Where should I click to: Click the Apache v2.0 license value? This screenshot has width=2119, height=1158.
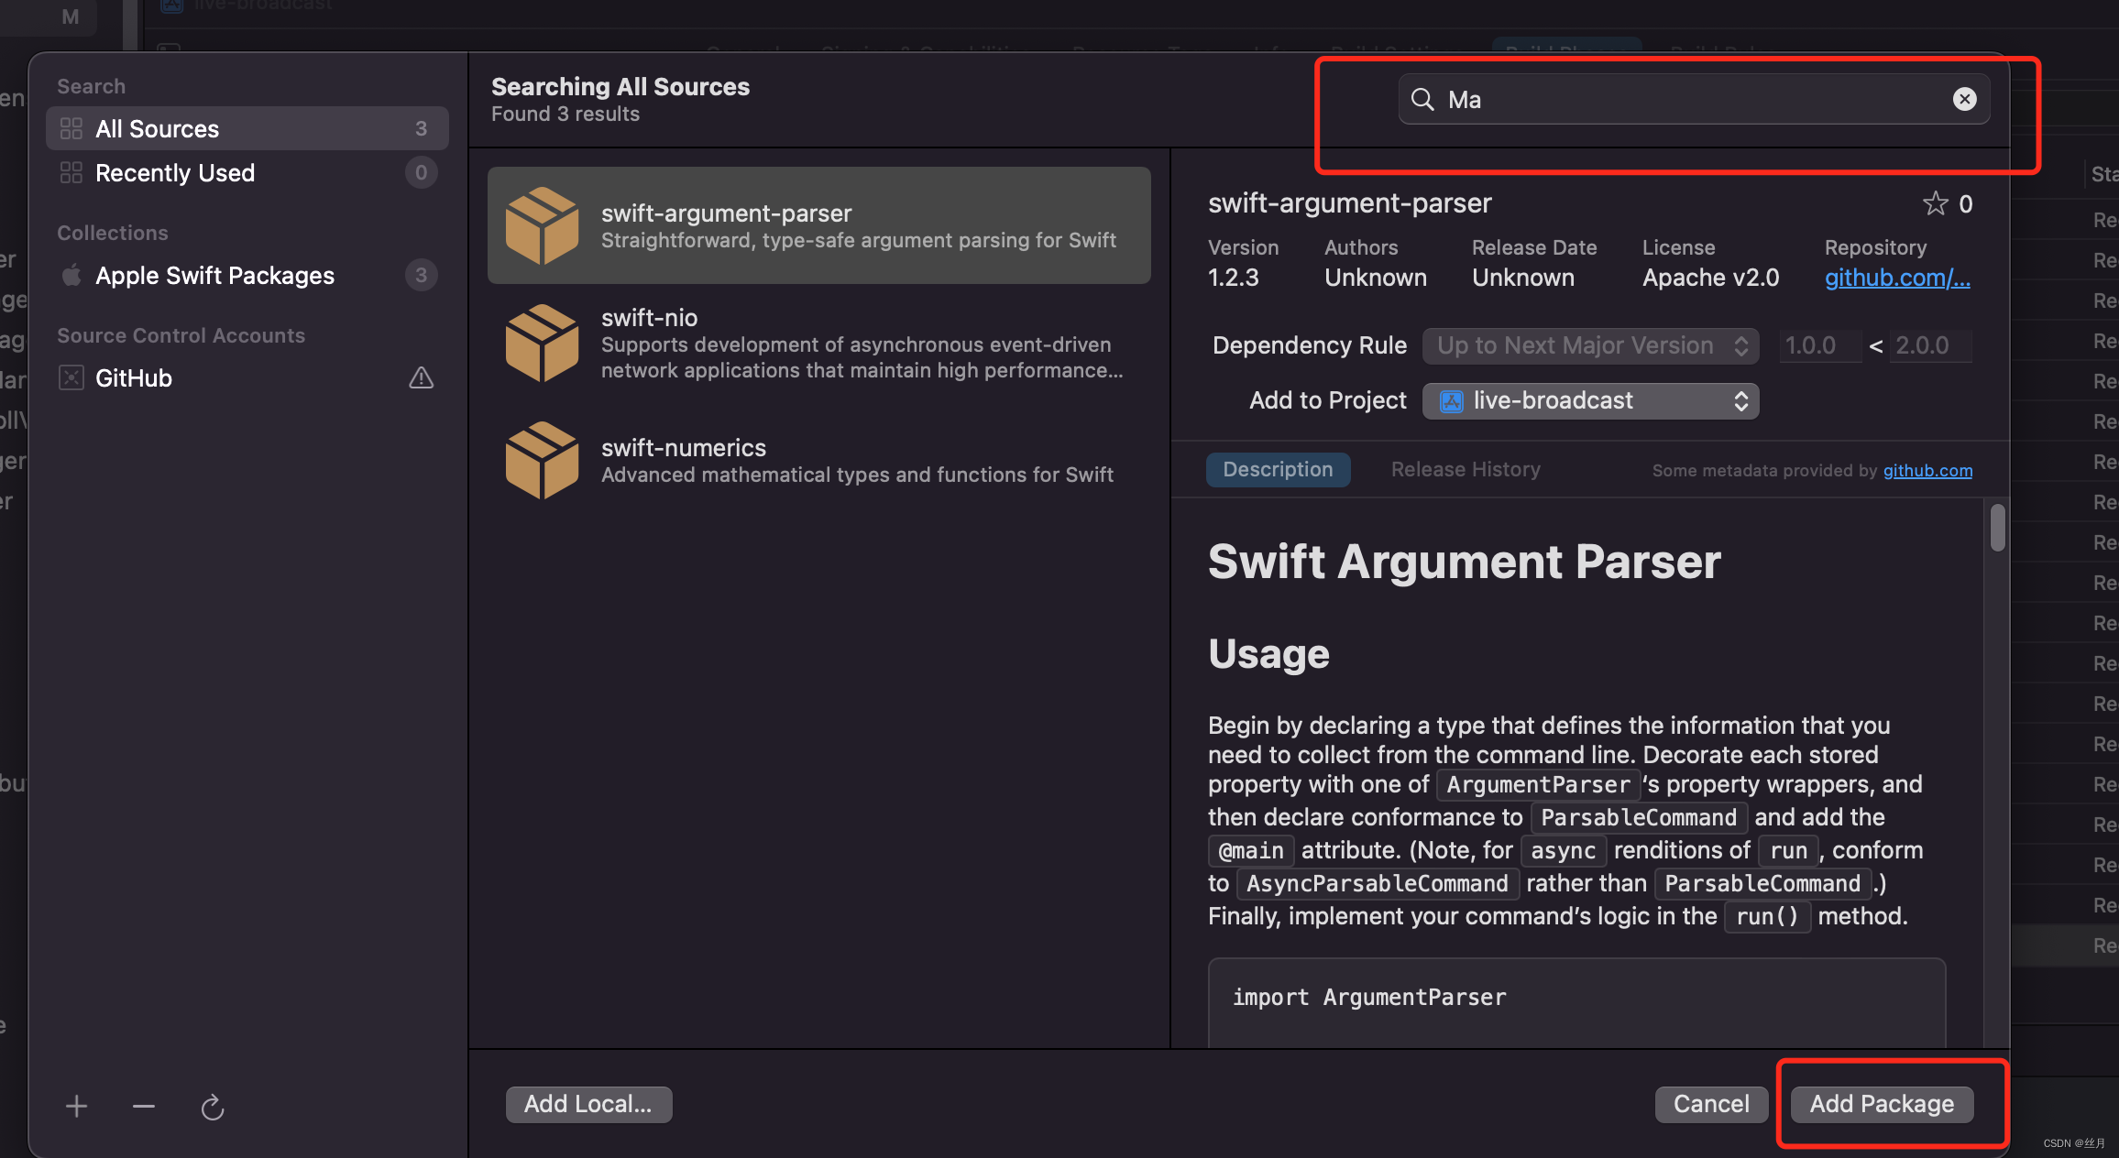pyautogui.click(x=1710, y=278)
